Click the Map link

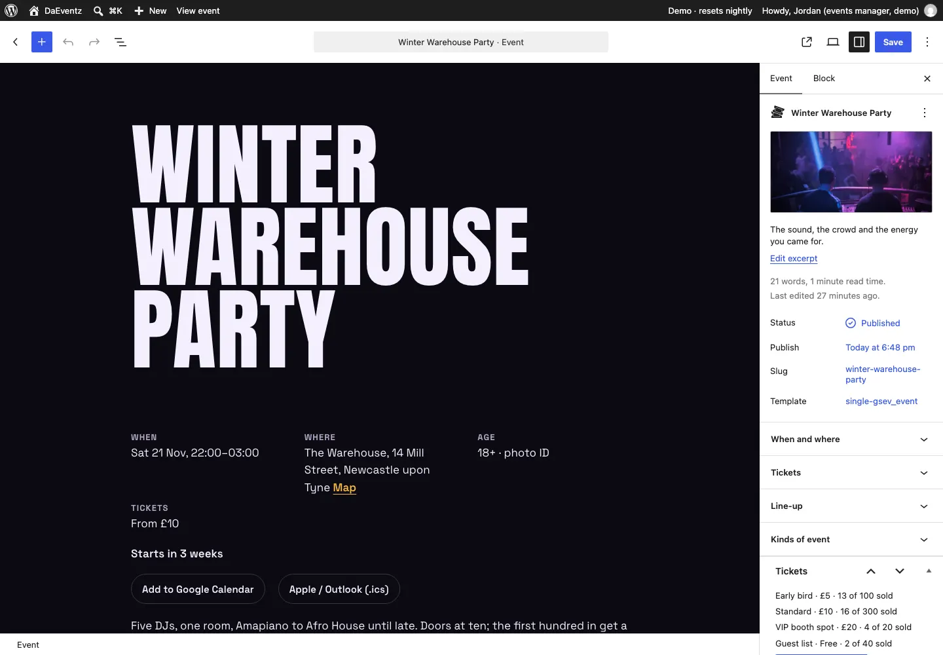point(344,488)
